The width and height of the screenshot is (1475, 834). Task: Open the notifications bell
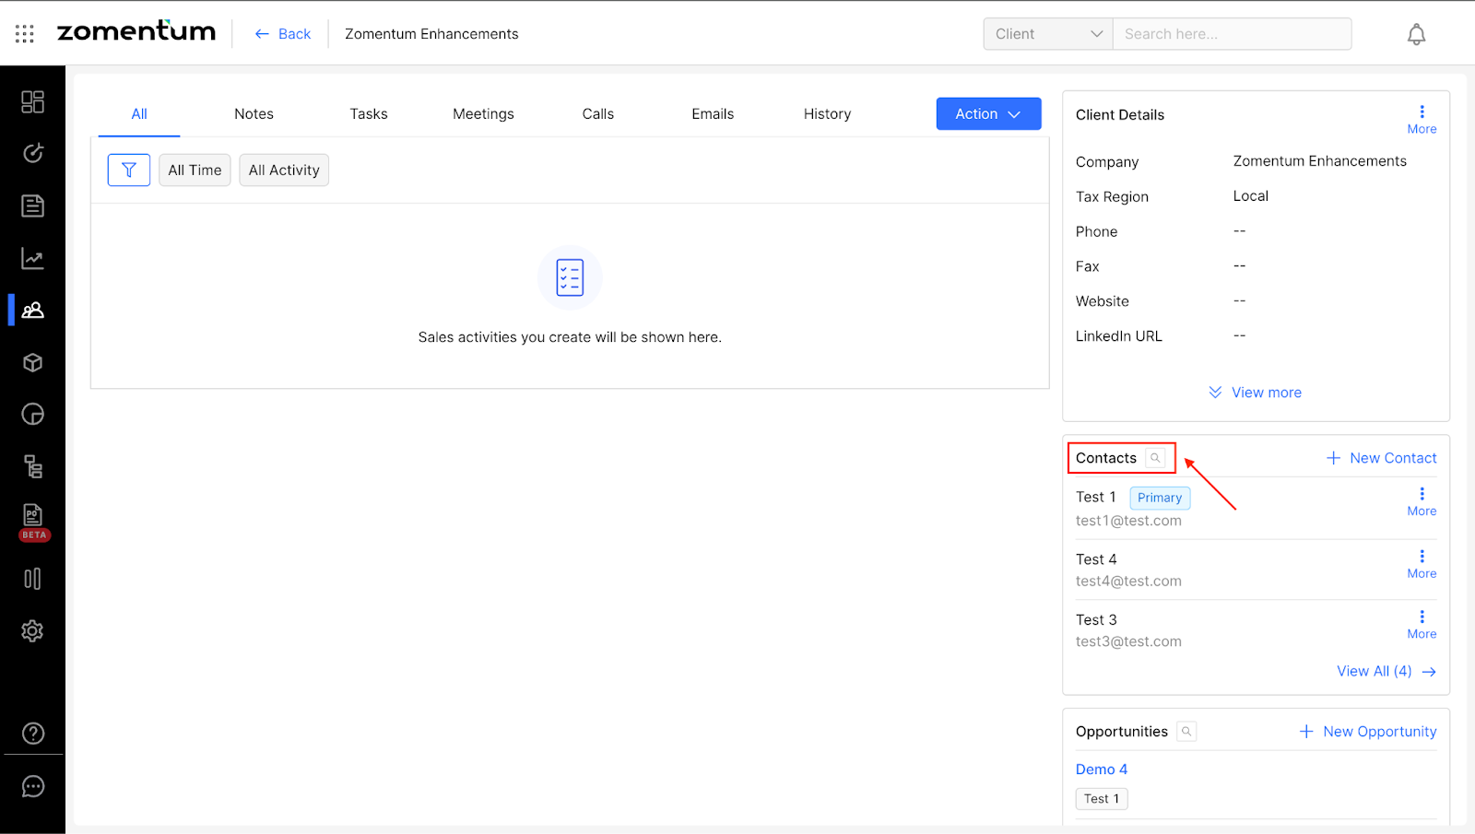[x=1416, y=35]
